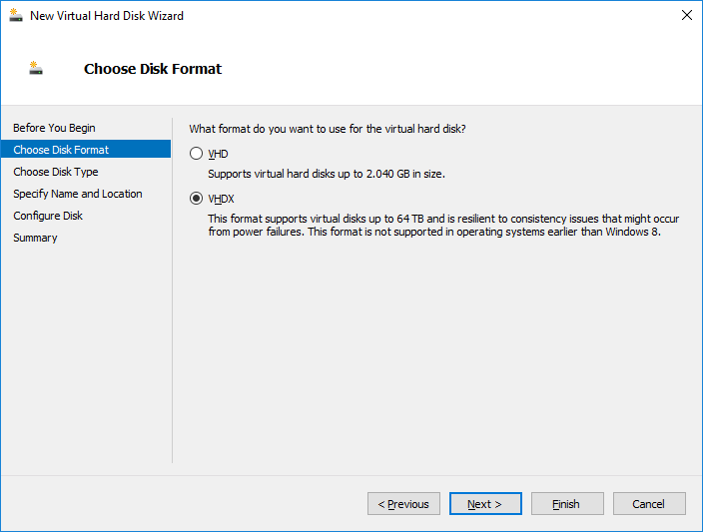Click the Finish button
Screen dimensions: 703x532
[567, 504]
